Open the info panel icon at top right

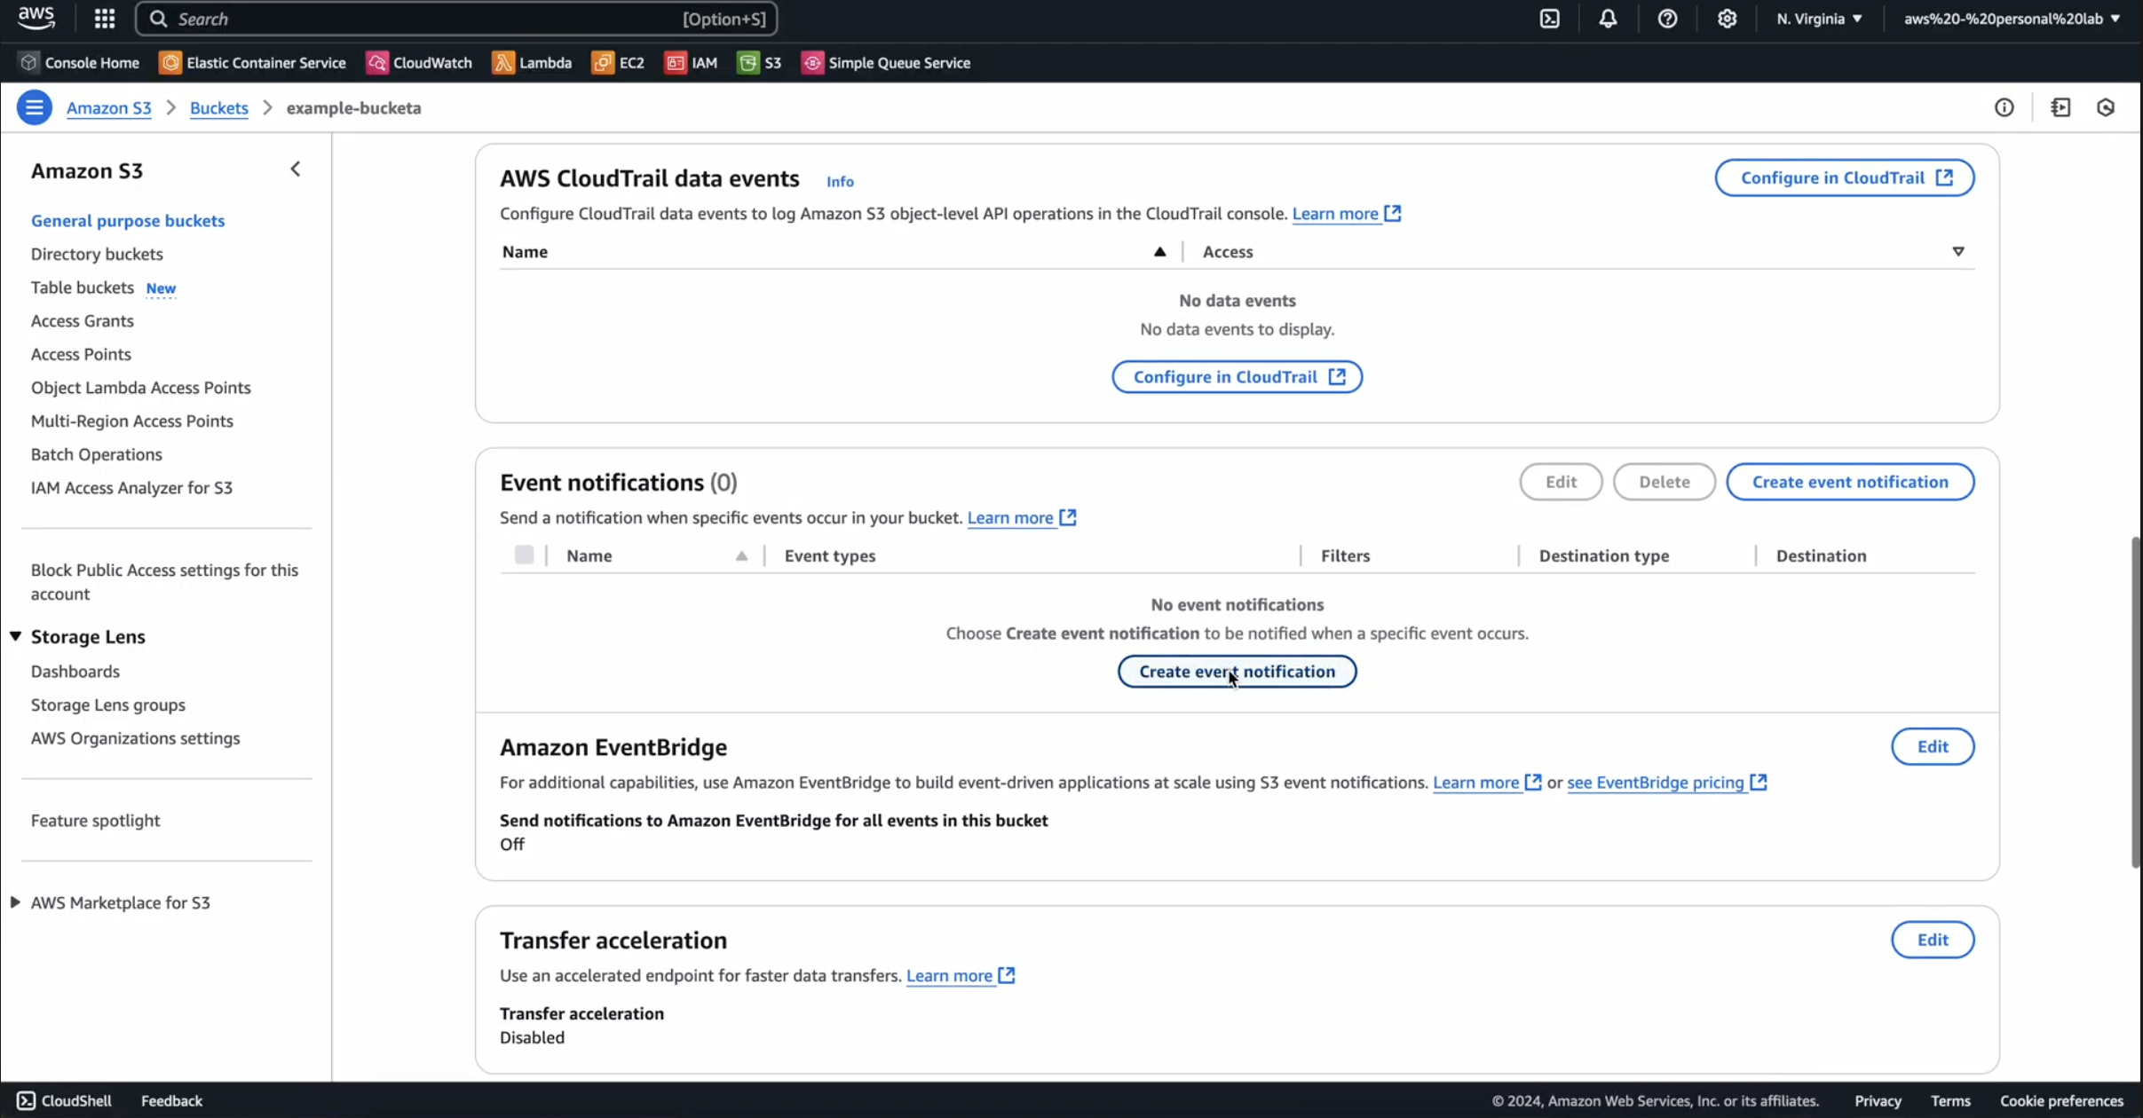[x=2004, y=107]
